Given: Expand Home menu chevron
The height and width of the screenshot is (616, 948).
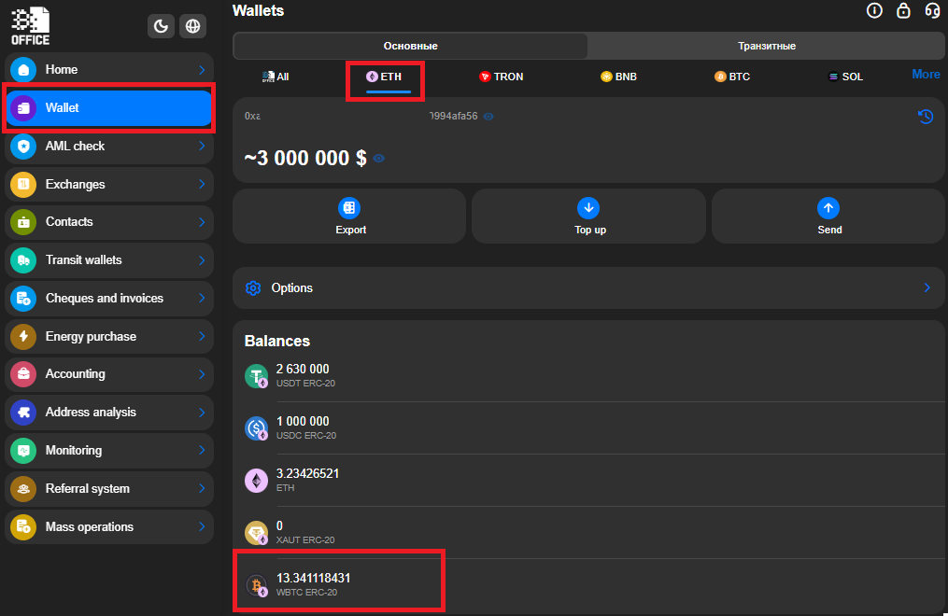Looking at the screenshot, I should 202,70.
